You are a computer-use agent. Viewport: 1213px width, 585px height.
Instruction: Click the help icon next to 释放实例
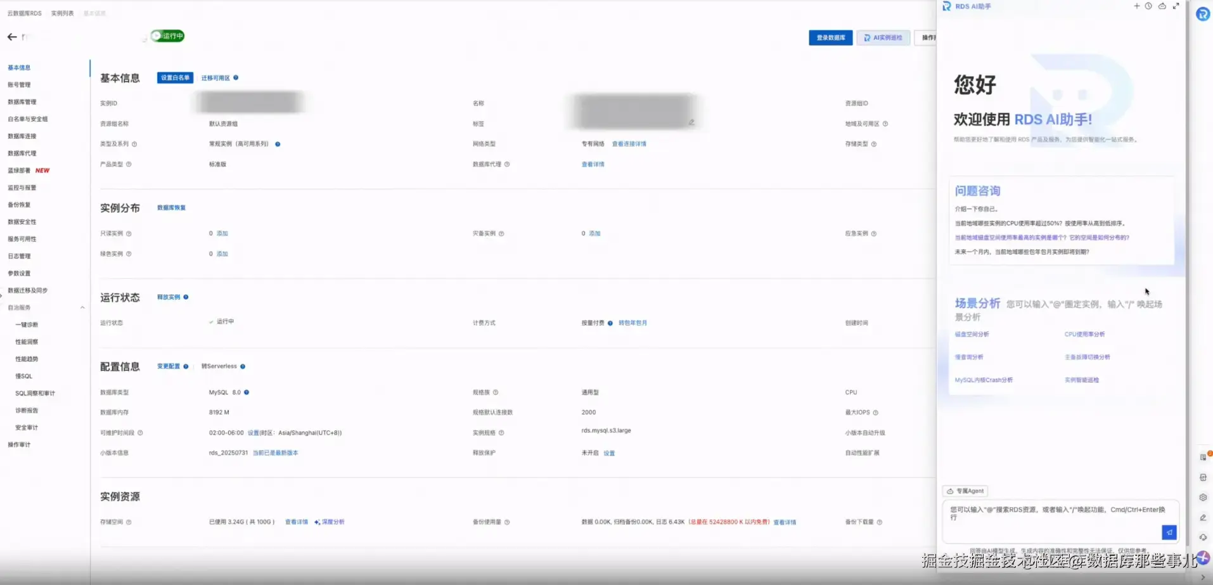(186, 297)
